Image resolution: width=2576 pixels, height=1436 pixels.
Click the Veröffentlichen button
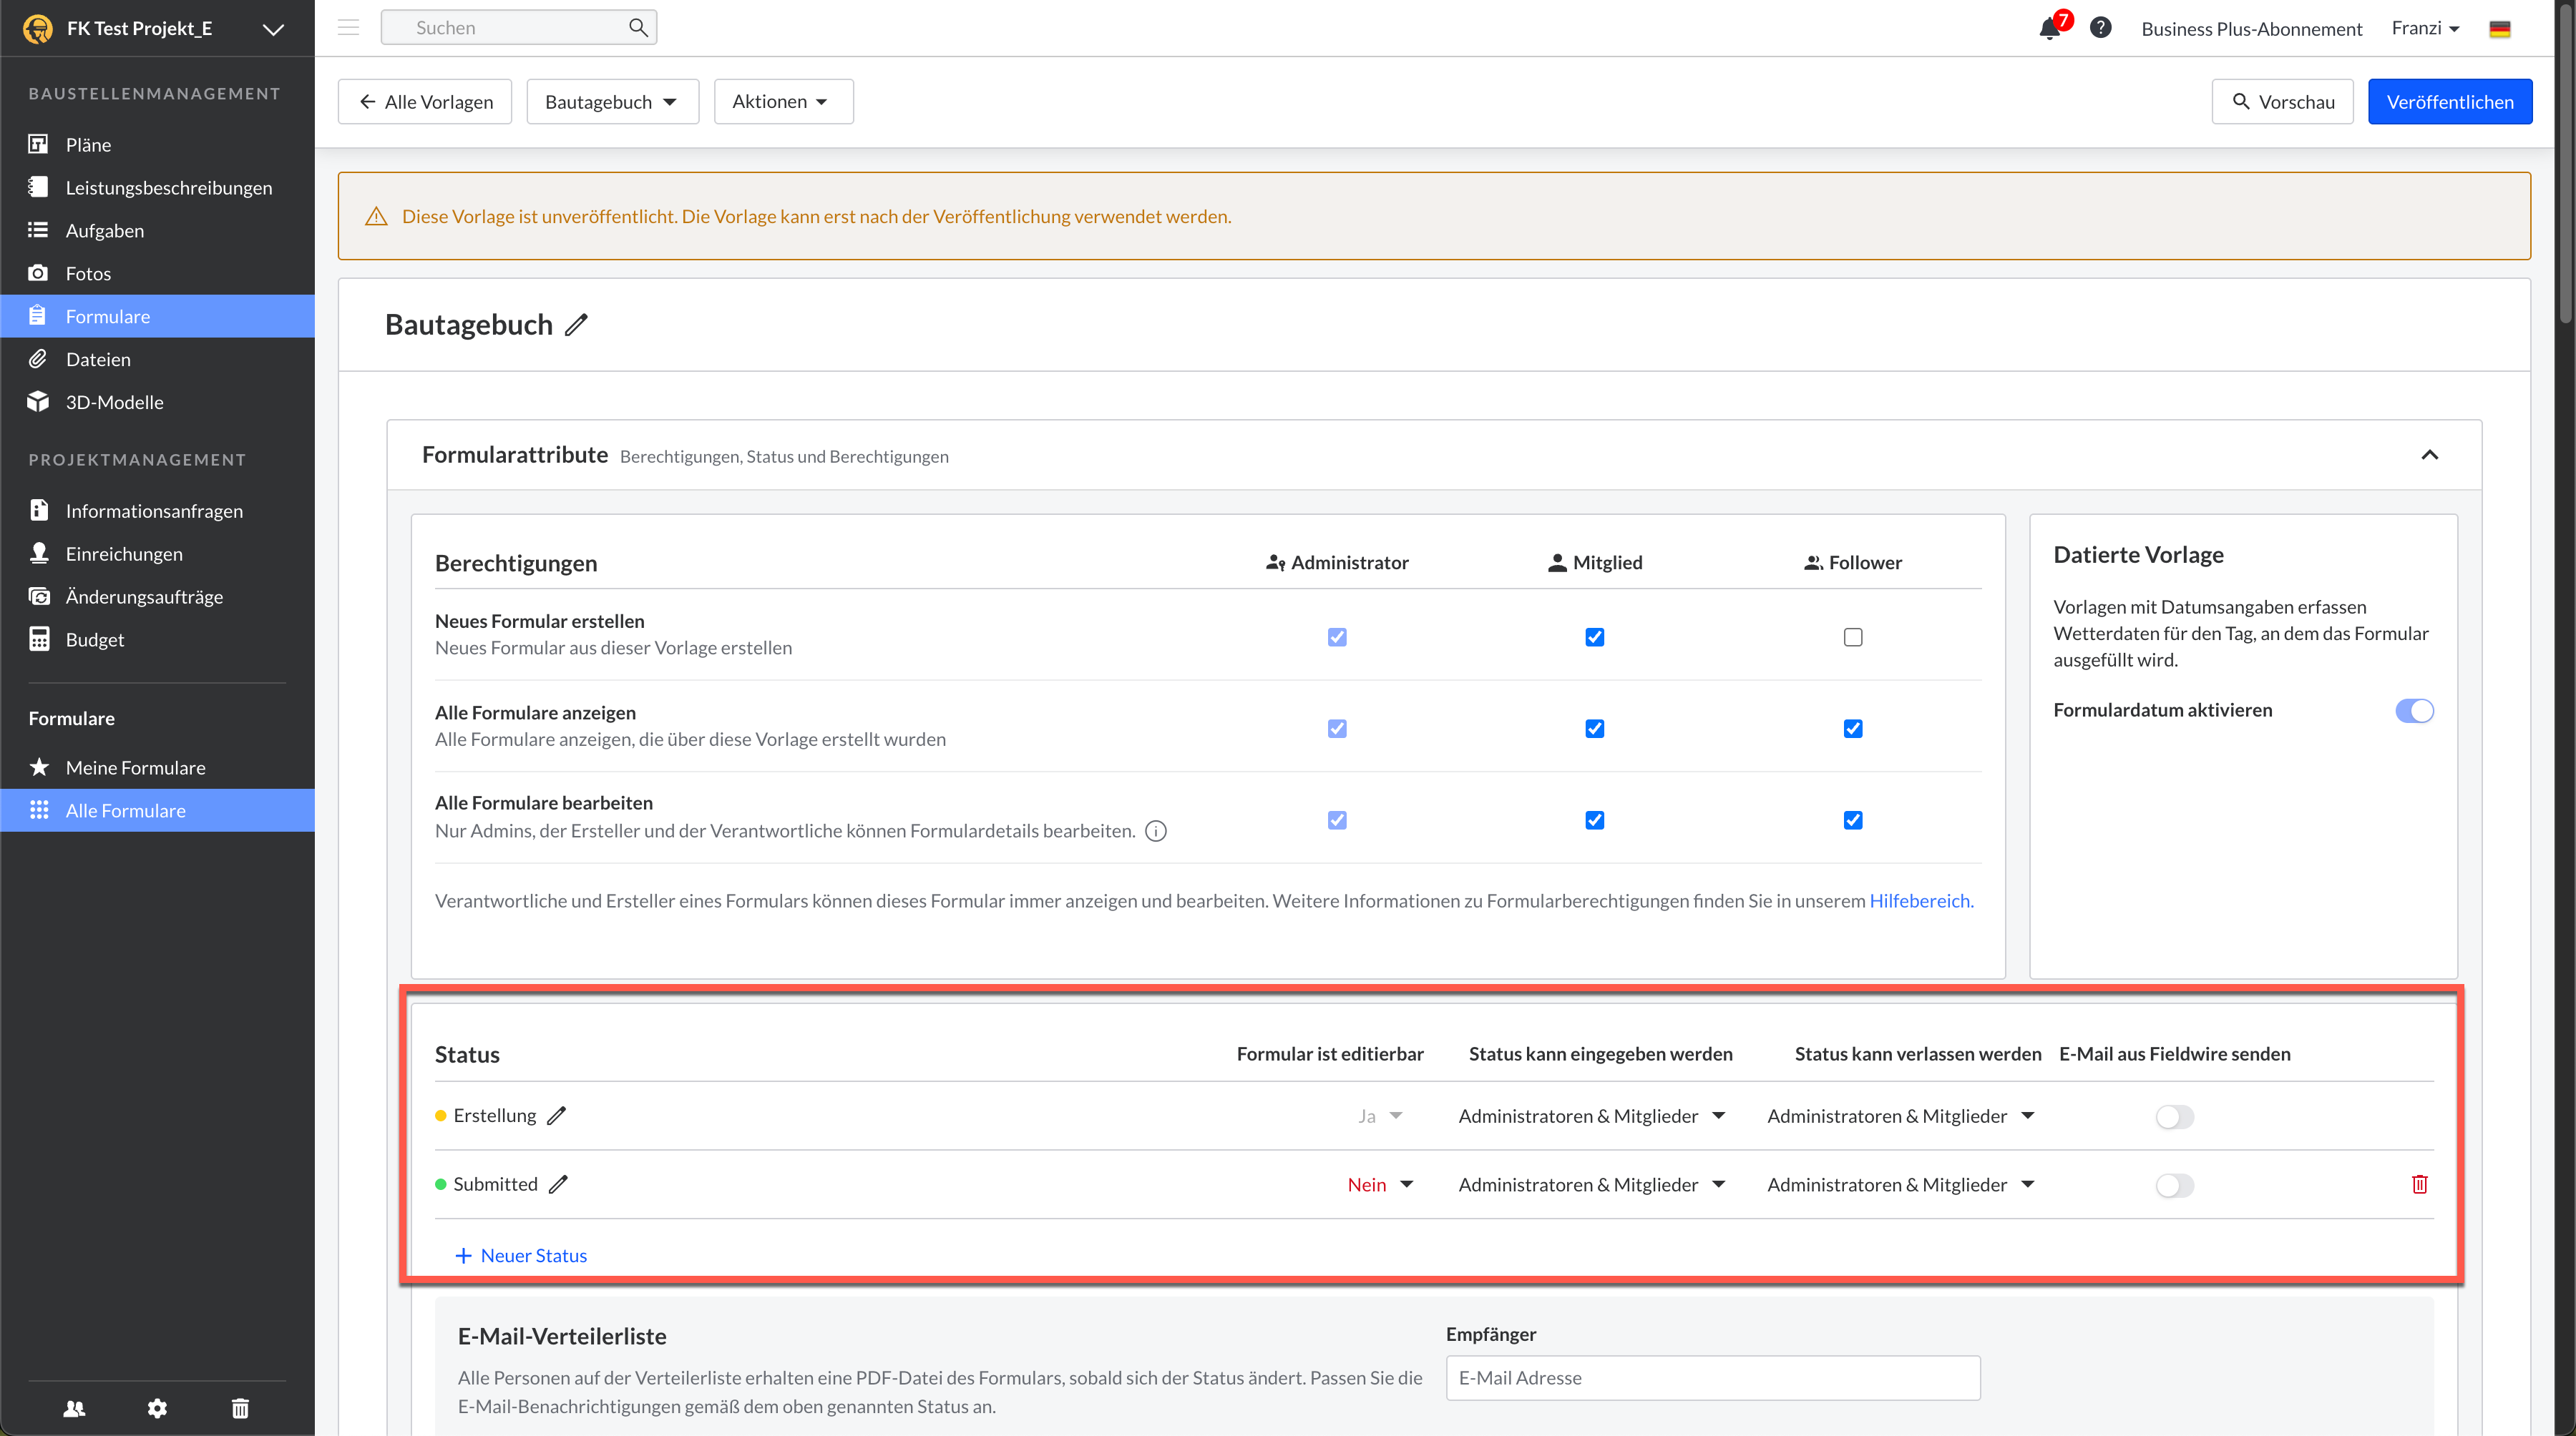point(2449,102)
